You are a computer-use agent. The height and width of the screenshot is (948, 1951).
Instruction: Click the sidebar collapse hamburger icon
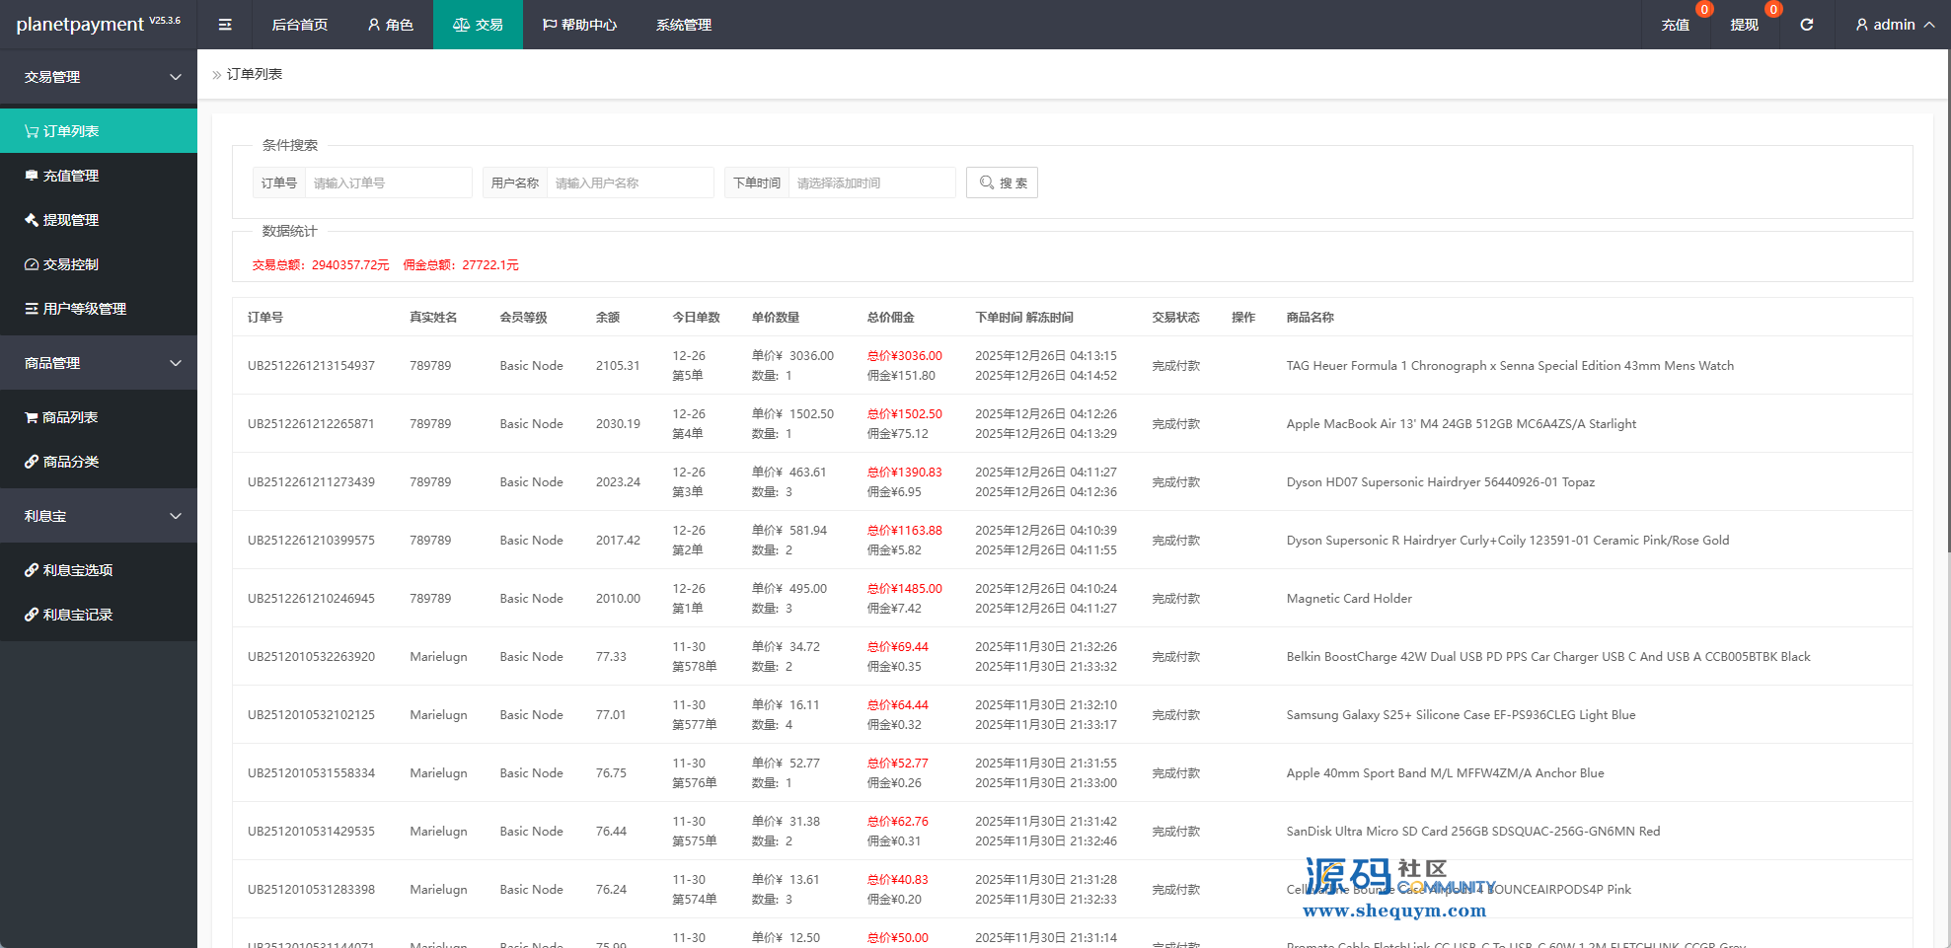225,25
